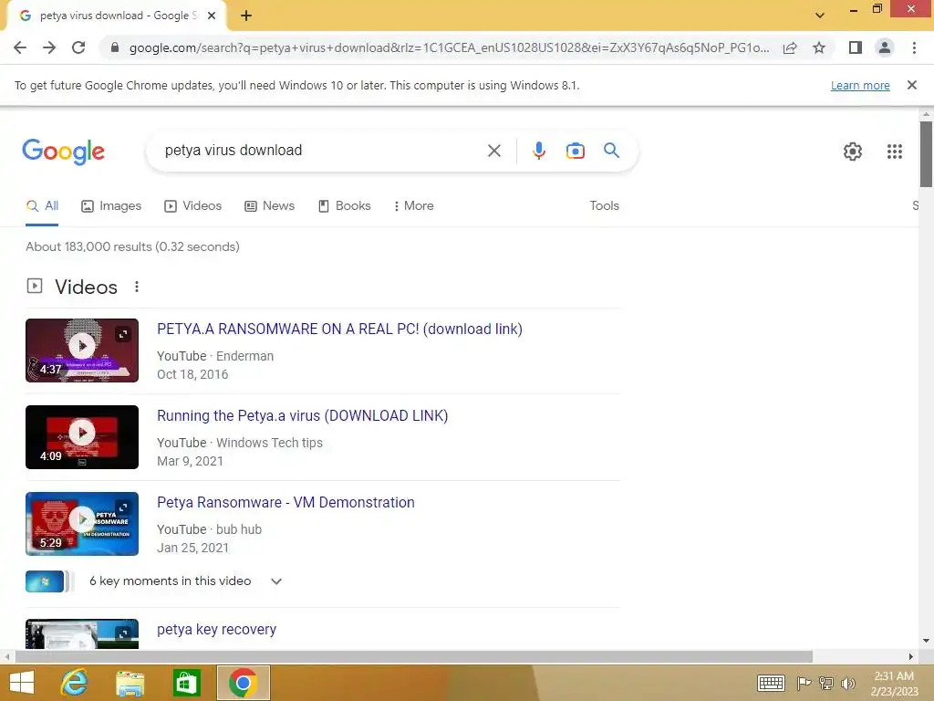View site info via the padlock icon
This screenshot has height=701, width=934.
point(115,47)
